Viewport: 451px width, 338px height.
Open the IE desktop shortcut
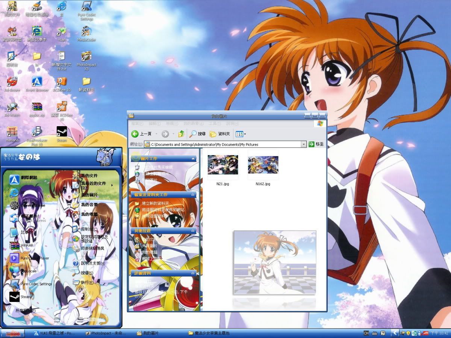point(62,9)
